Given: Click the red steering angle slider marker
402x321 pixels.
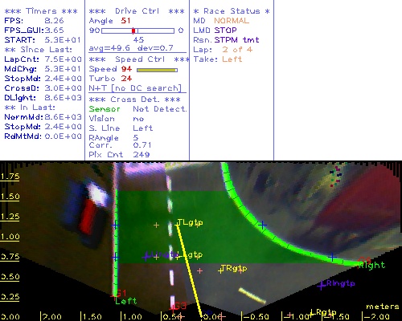Looking at the screenshot, I should coord(133,30).
